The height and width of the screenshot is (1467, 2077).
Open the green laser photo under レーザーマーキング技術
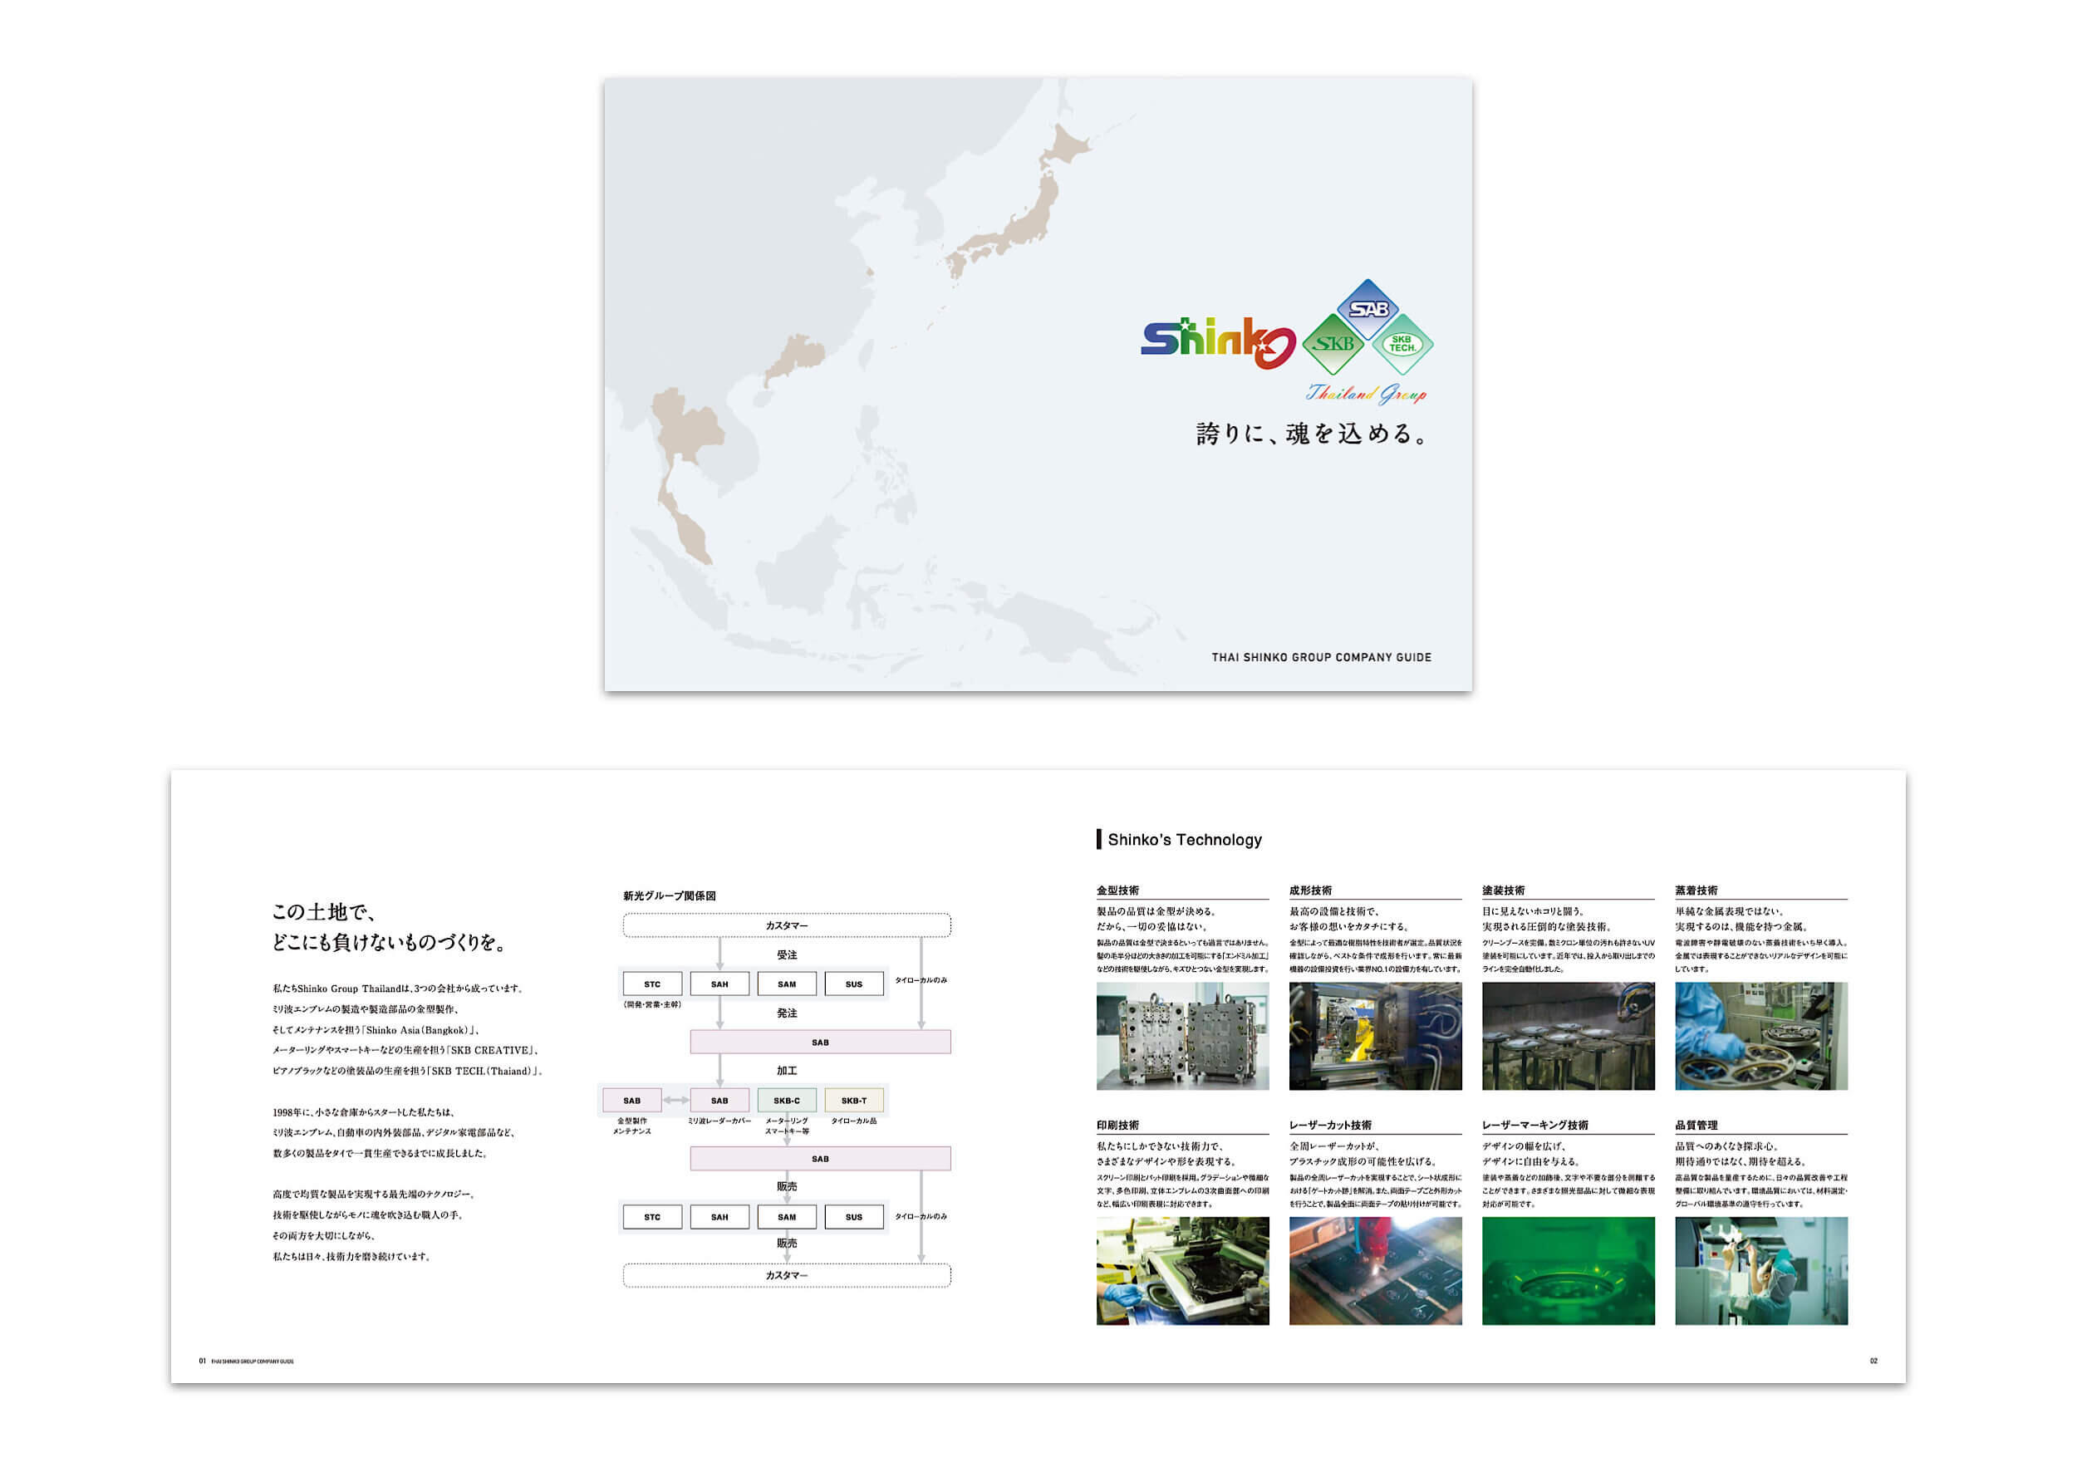click(x=1568, y=1271)
